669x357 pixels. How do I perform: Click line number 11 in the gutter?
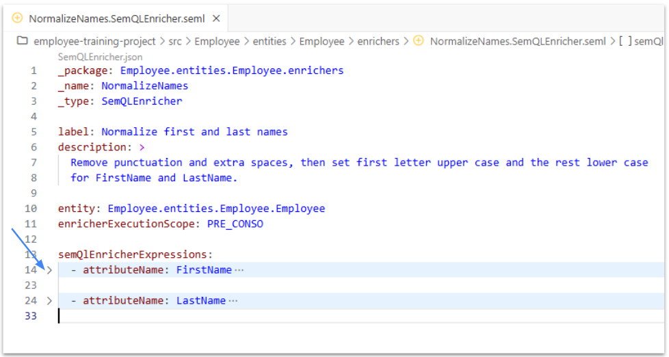(x=31, y=224)
